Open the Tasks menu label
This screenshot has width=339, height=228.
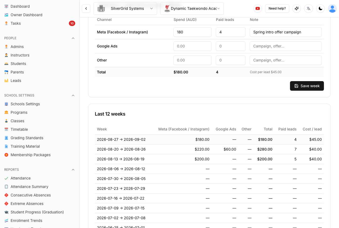(x=16, y=23)
